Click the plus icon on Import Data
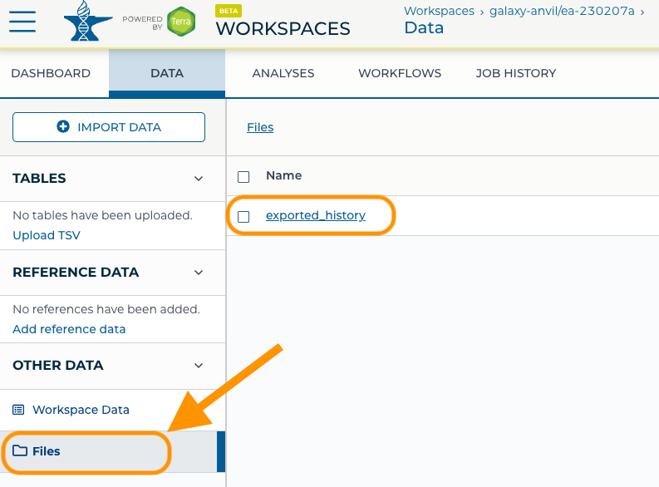Image resolution: width=659 pixels, height=487 pixels. coord(63,126)
